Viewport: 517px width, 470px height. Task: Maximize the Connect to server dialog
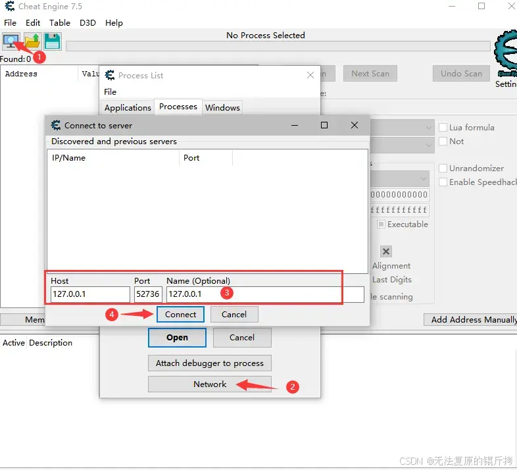click(x=324, y=125)
